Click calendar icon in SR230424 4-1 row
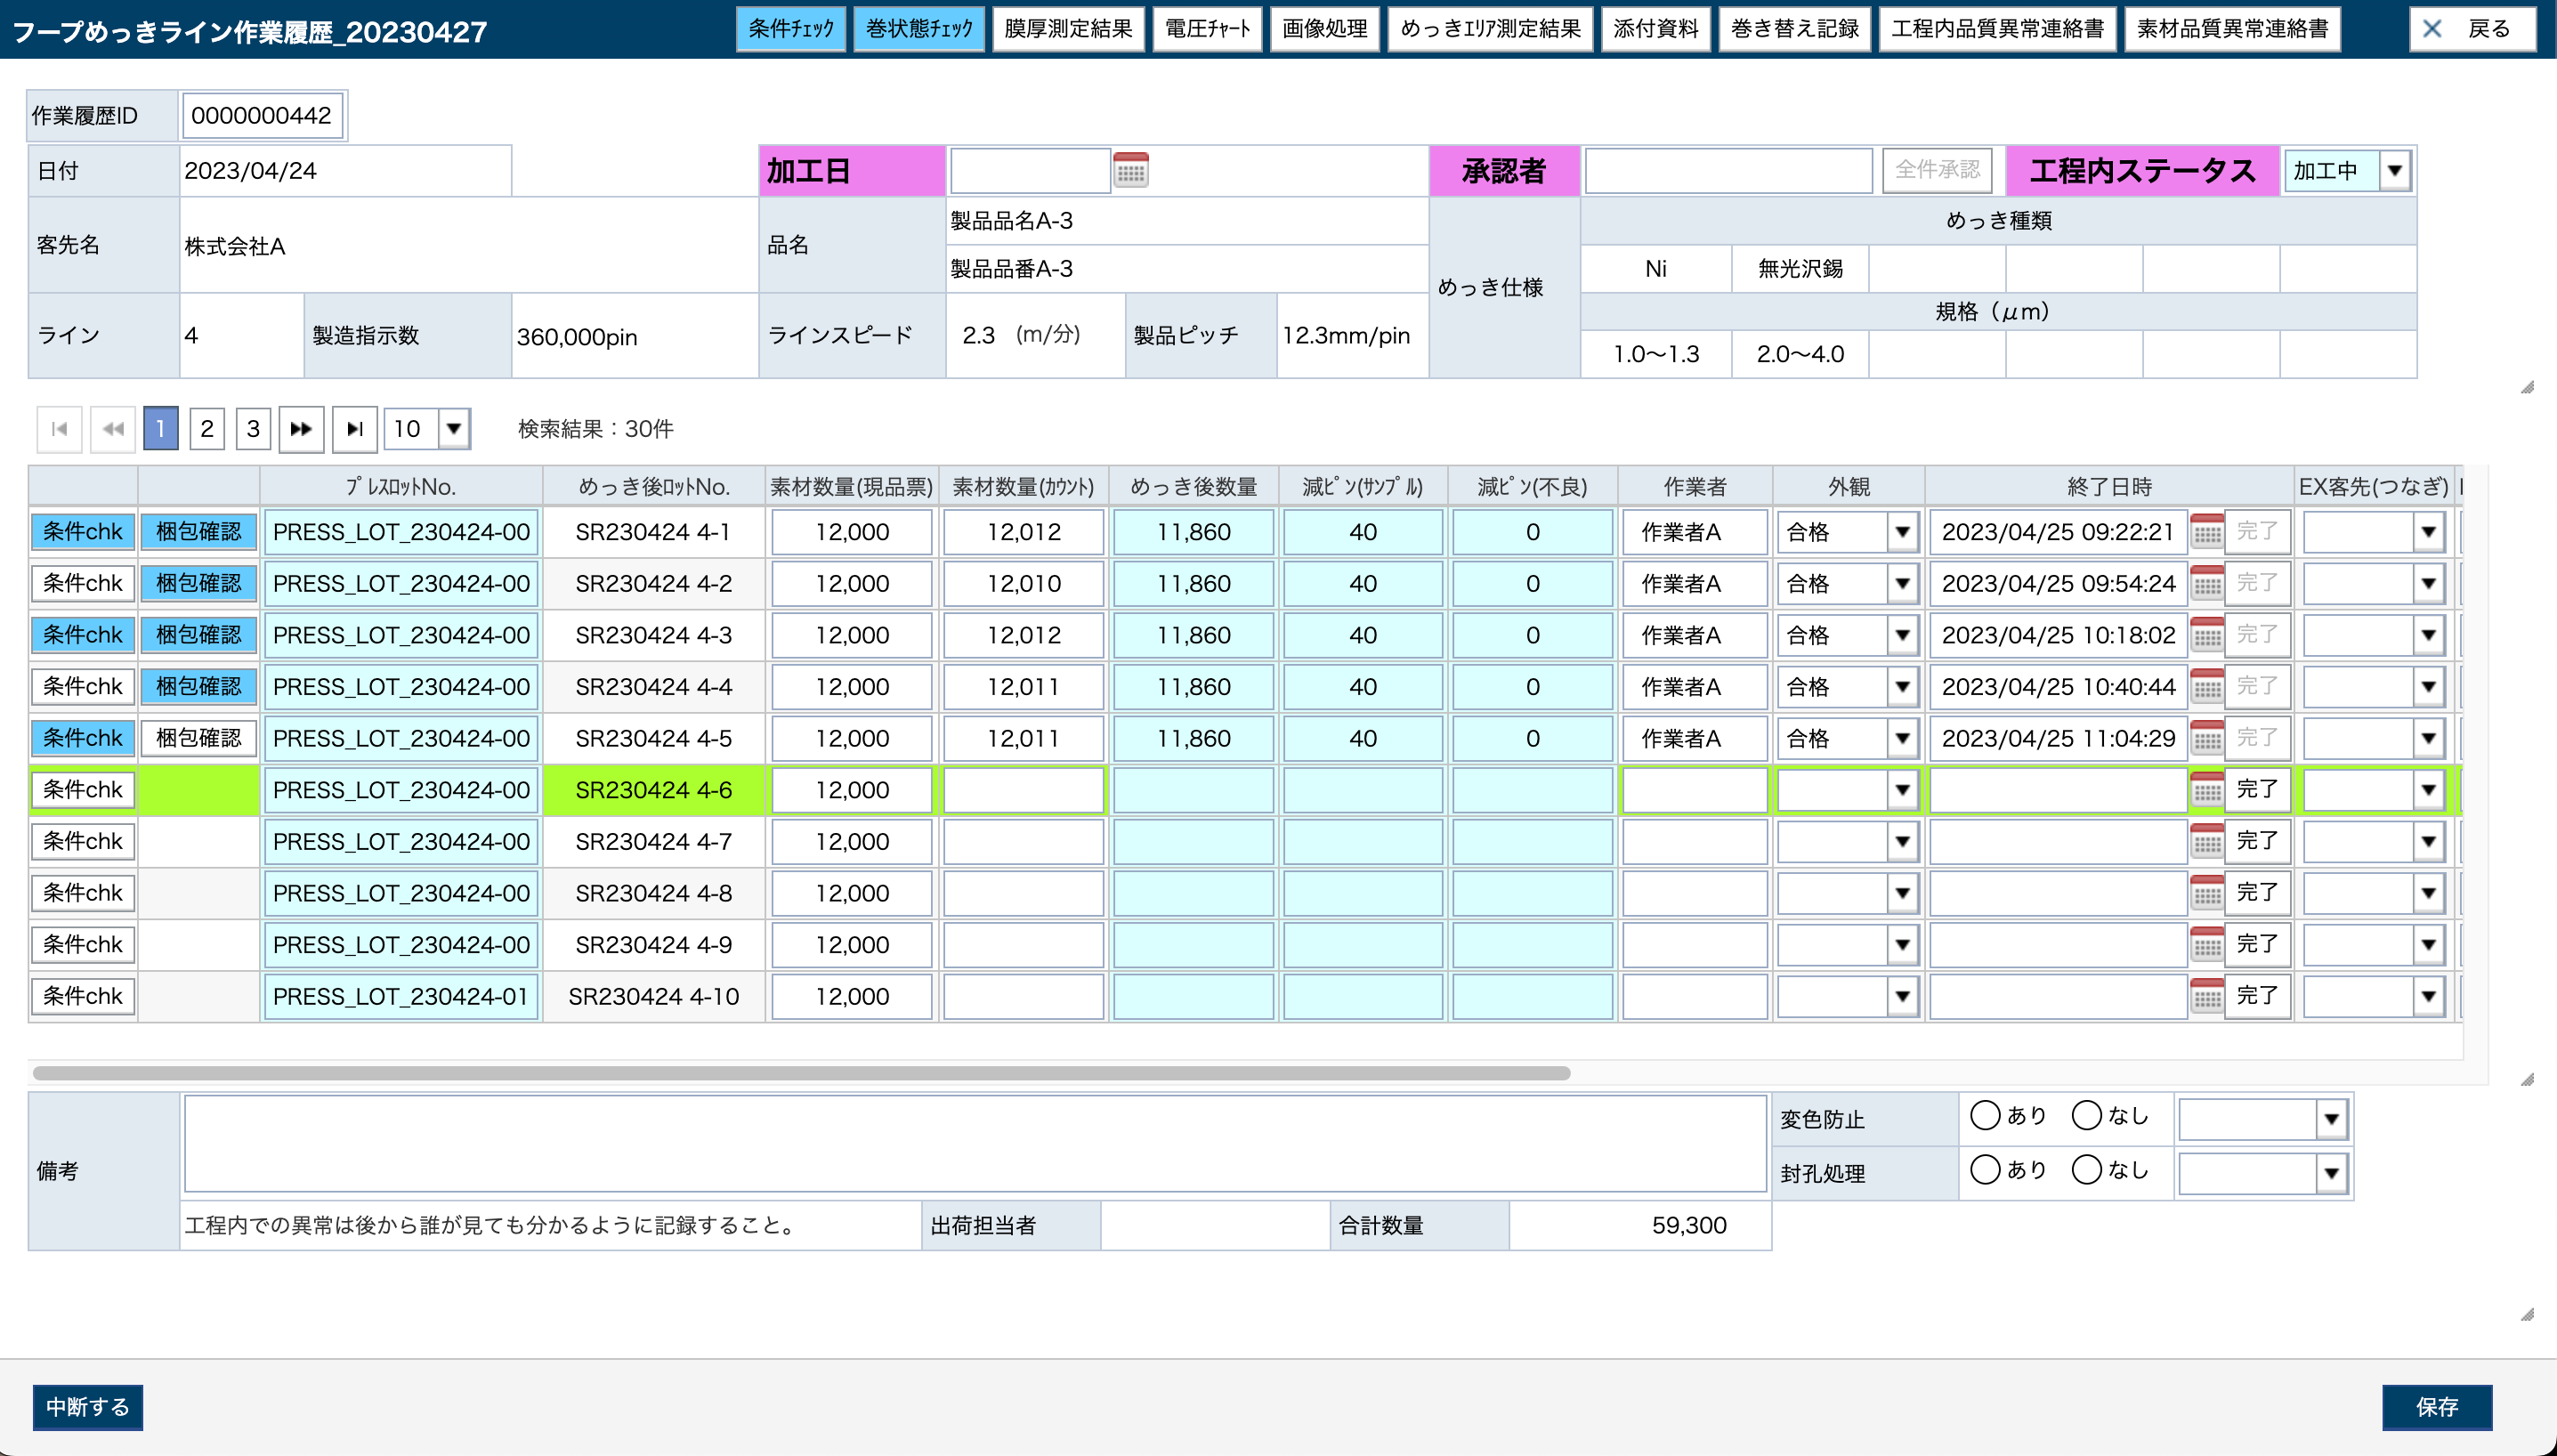The width and height of the screenshot is (2557, 1456). (2206, 532)
